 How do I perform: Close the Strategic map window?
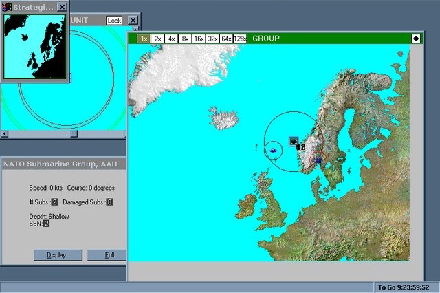point(62,6)
